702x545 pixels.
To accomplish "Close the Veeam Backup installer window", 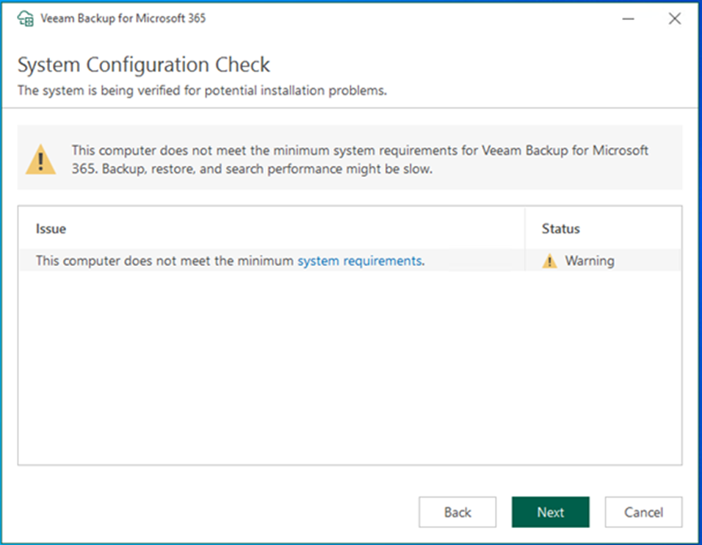I will [675, 18].
